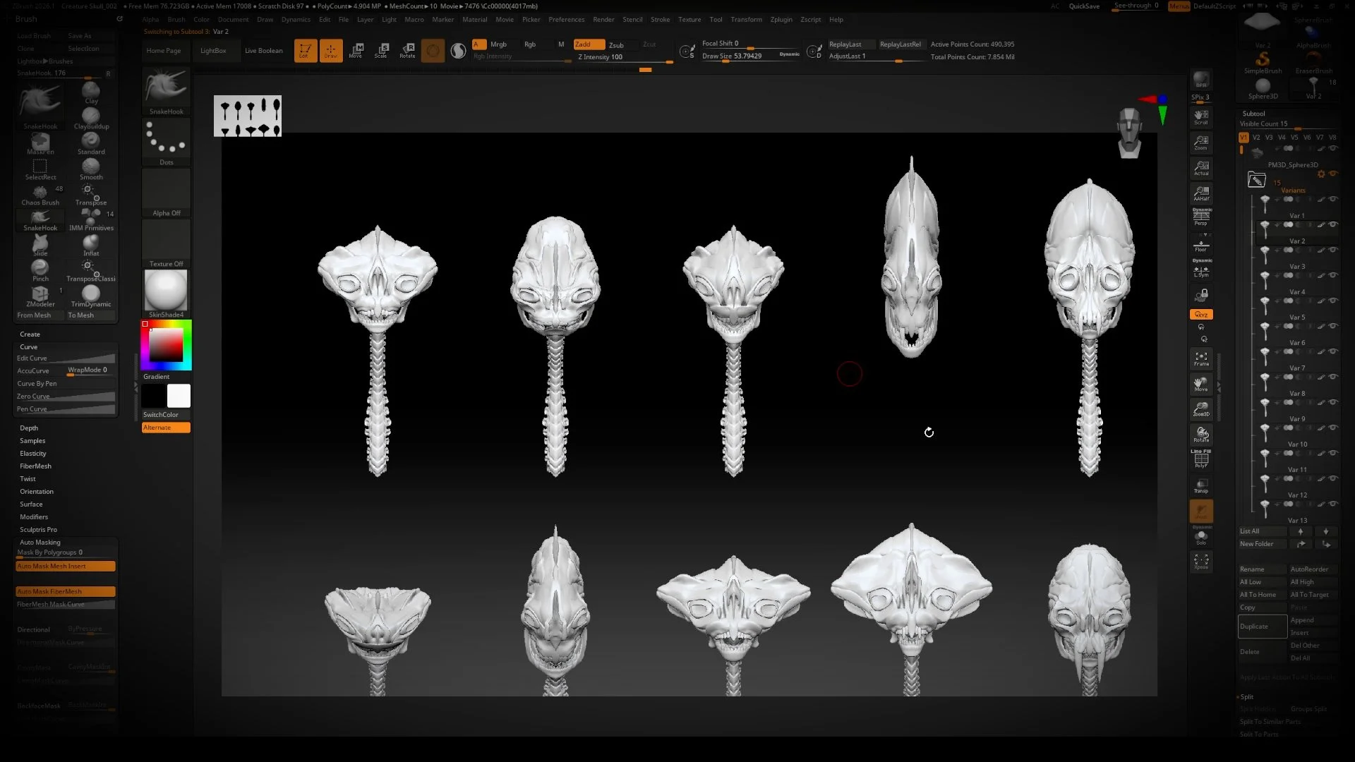Activate the Scale tool in the top shelf
The image size is (1355, 762).
(x=382, y=49)
